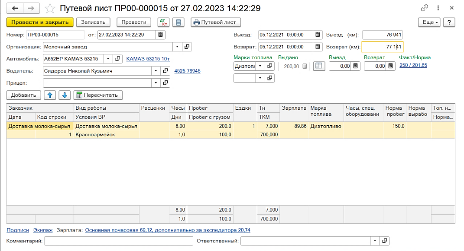Open fuel table icon next to Выдано
Viewport: 464px width, 251px height.
click(x=319, y=66)
